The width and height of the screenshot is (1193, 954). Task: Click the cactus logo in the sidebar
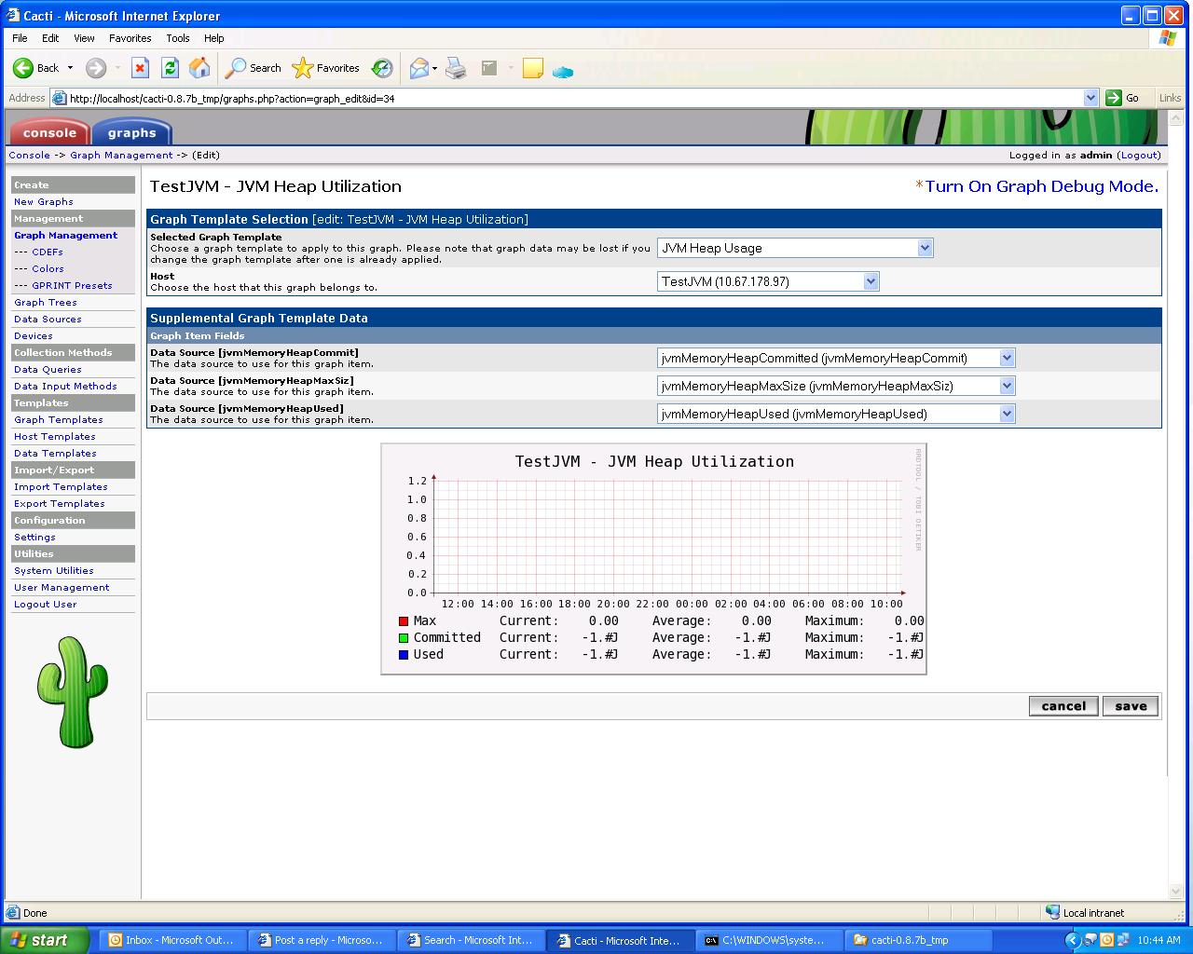(72, 691)
